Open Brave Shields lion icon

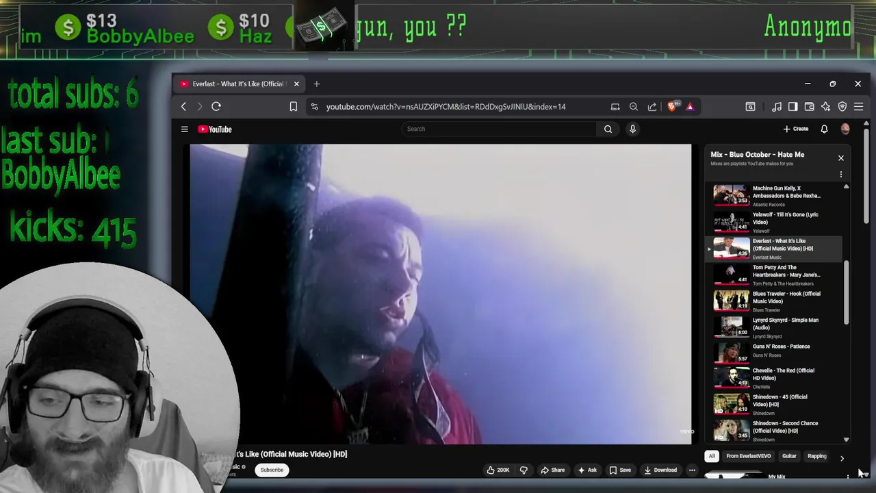[672, 106]
